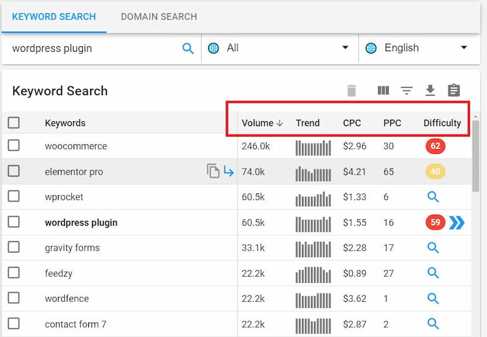Sort by Volume column header
This screenshot has width=487, height=337.
(262, 123)
